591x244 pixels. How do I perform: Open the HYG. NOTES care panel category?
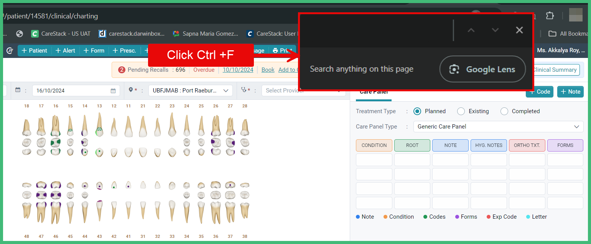[x=489, y=145]
